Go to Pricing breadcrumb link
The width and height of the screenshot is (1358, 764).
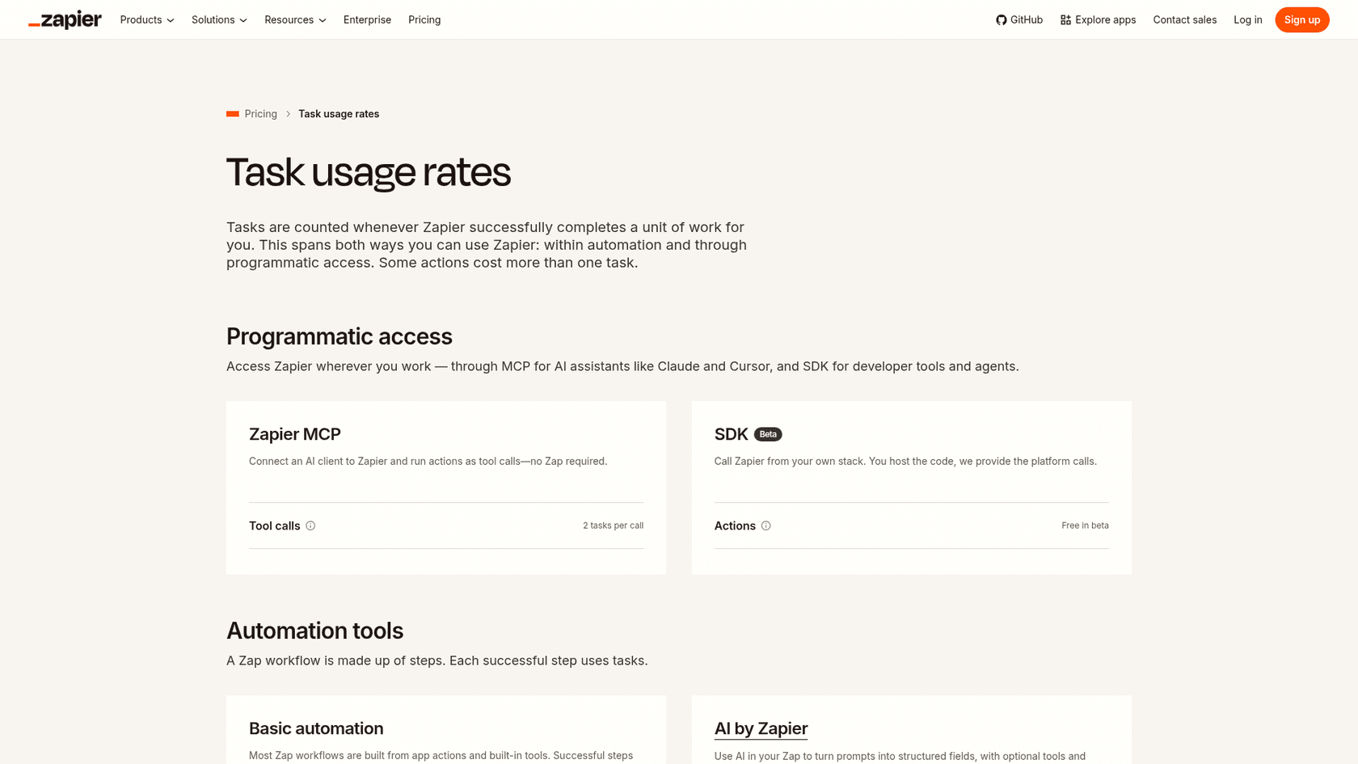click(x=260, y=114)
